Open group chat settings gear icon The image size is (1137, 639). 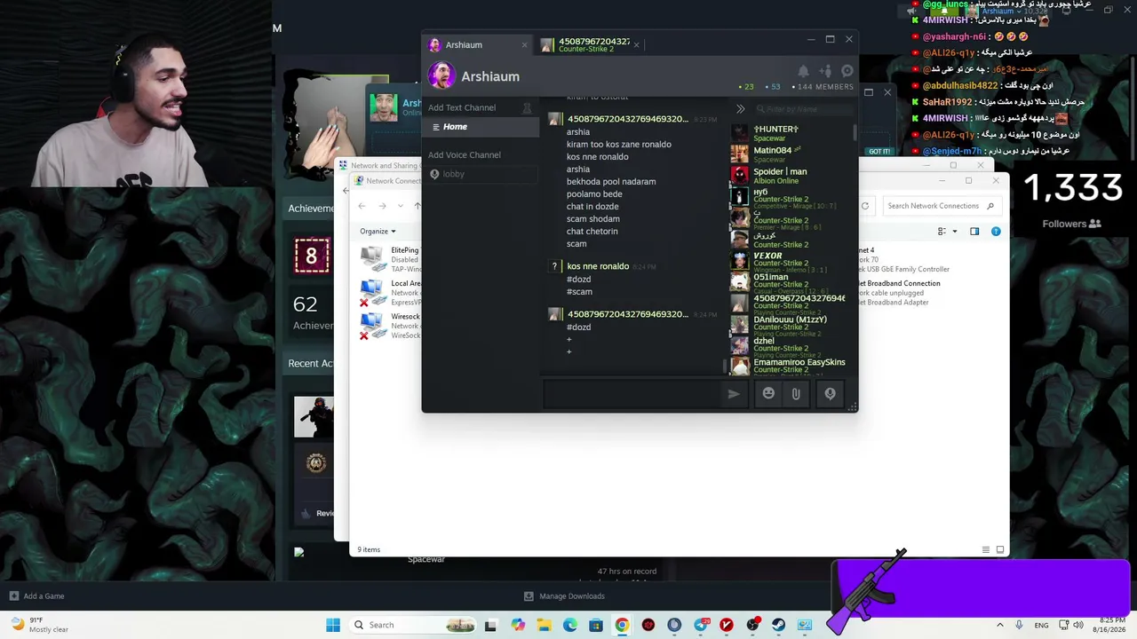pos(847,71)
